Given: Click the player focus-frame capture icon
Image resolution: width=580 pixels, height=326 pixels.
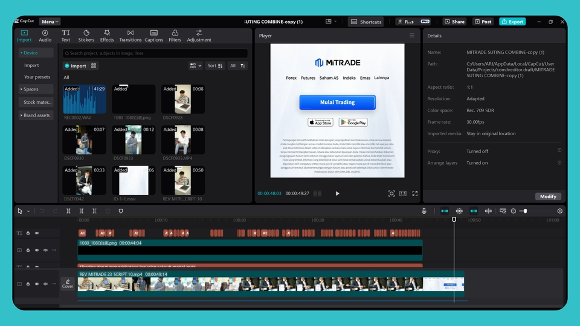Looking at the screenshot, I should (x=391, y=193).
